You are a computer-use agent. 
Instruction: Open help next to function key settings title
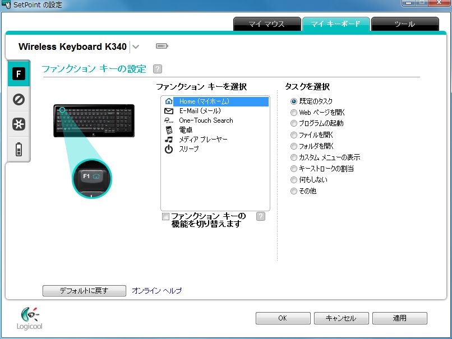pos(158,69)
